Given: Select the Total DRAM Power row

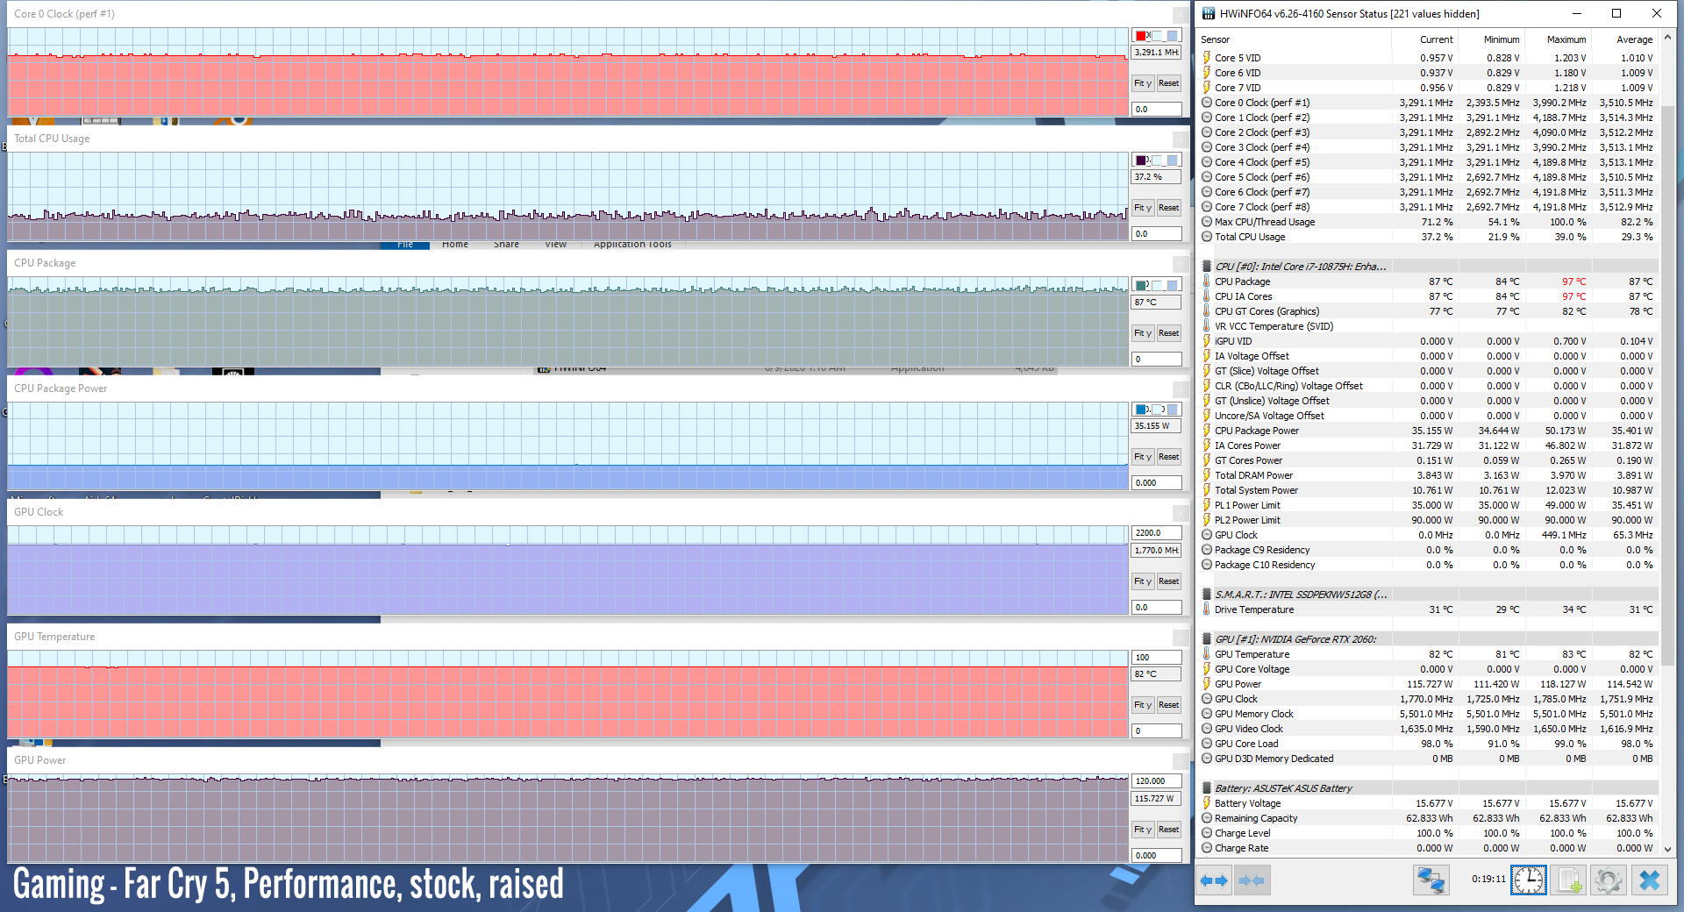Looking at the screenshot, I should point(1428,475).
